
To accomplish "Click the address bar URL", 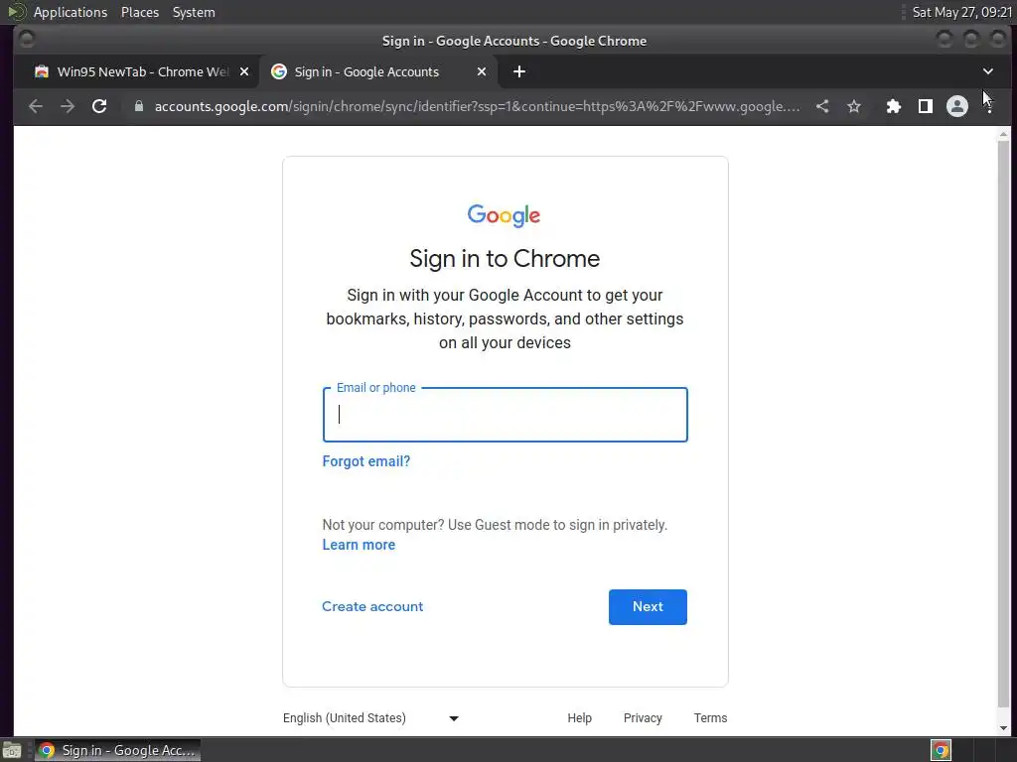I will tap(477, 106).
